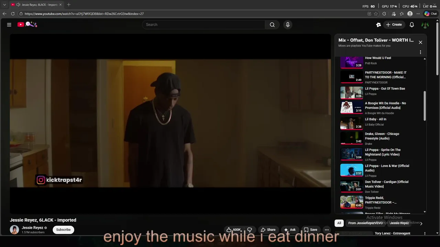Open the notifications bell
Screen dimensions: 440x247
tap(412, 25)
